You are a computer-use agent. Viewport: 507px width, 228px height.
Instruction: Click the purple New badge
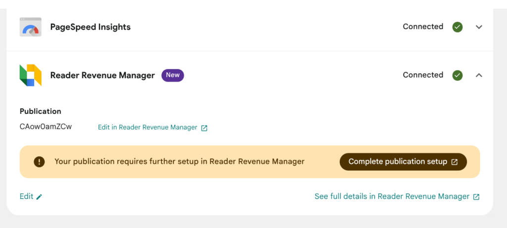pos(173,75)
